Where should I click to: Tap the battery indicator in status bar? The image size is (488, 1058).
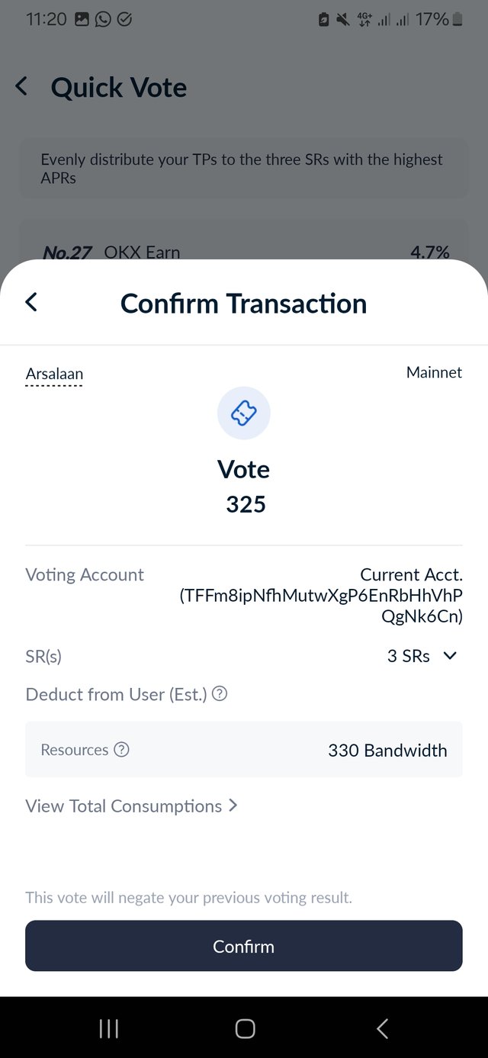click(x=457, y=20)
